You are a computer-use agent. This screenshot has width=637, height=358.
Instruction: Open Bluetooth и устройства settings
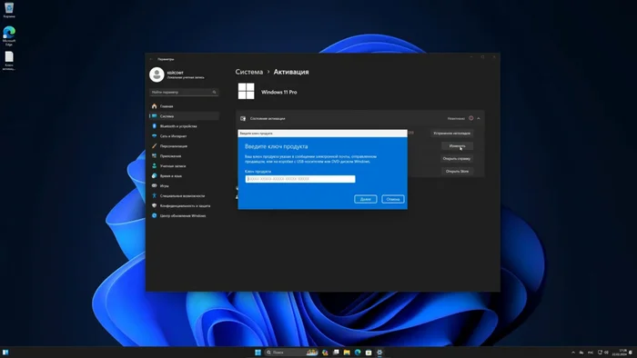pos(184,126)
